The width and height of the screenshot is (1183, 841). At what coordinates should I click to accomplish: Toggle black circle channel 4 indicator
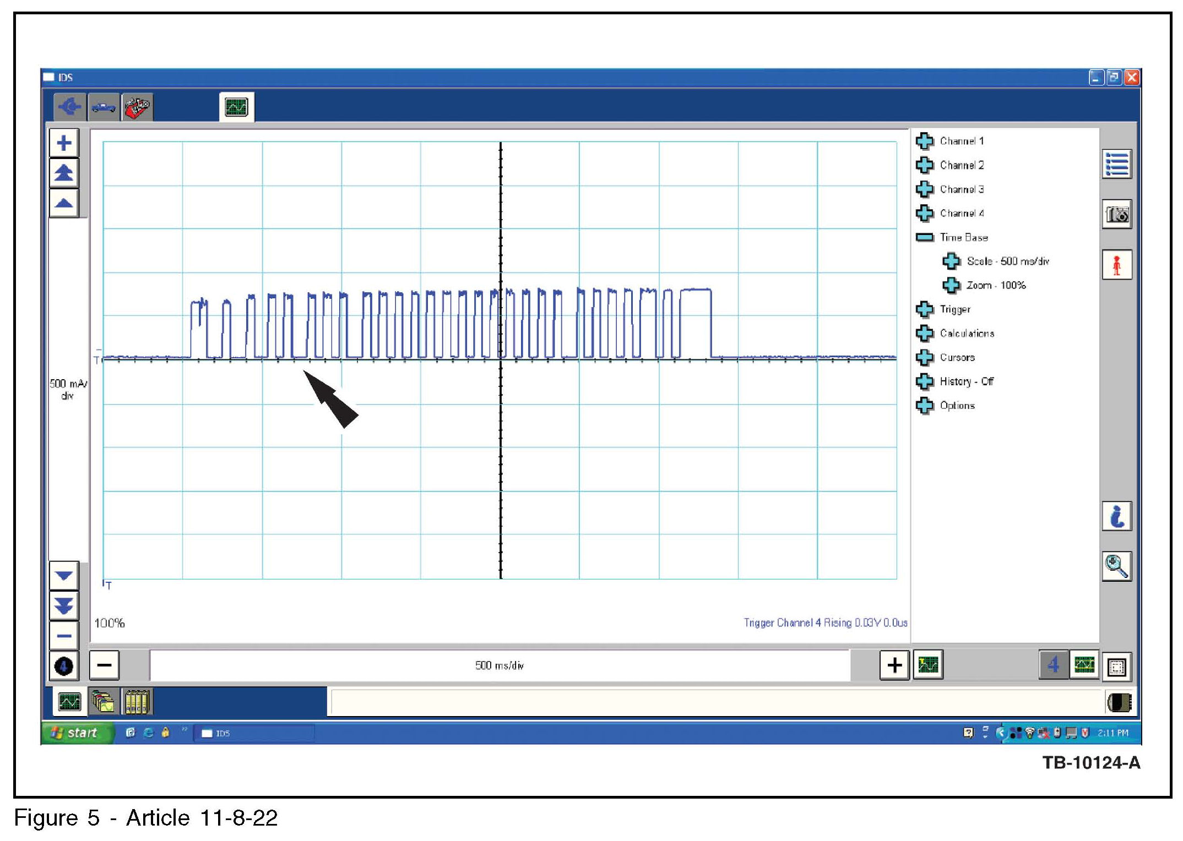click(64, 666)
